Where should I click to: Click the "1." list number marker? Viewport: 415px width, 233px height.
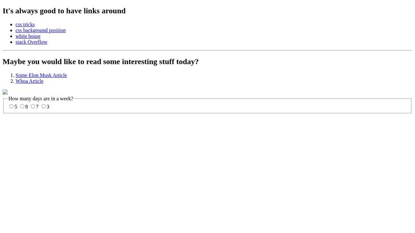(12, 75)
